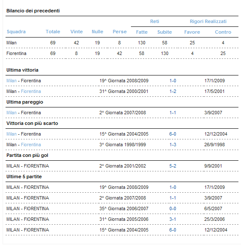Click MILAN - FIORENTINA in the 0-0 row
Screen dimensions: 241x246
coord(28,208)
